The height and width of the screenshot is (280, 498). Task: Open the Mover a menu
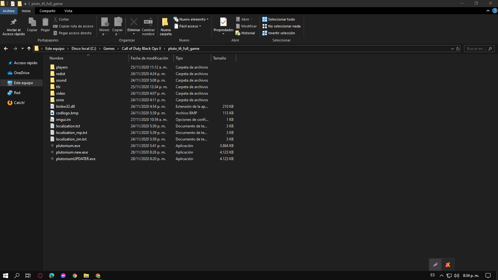[104, 26]
